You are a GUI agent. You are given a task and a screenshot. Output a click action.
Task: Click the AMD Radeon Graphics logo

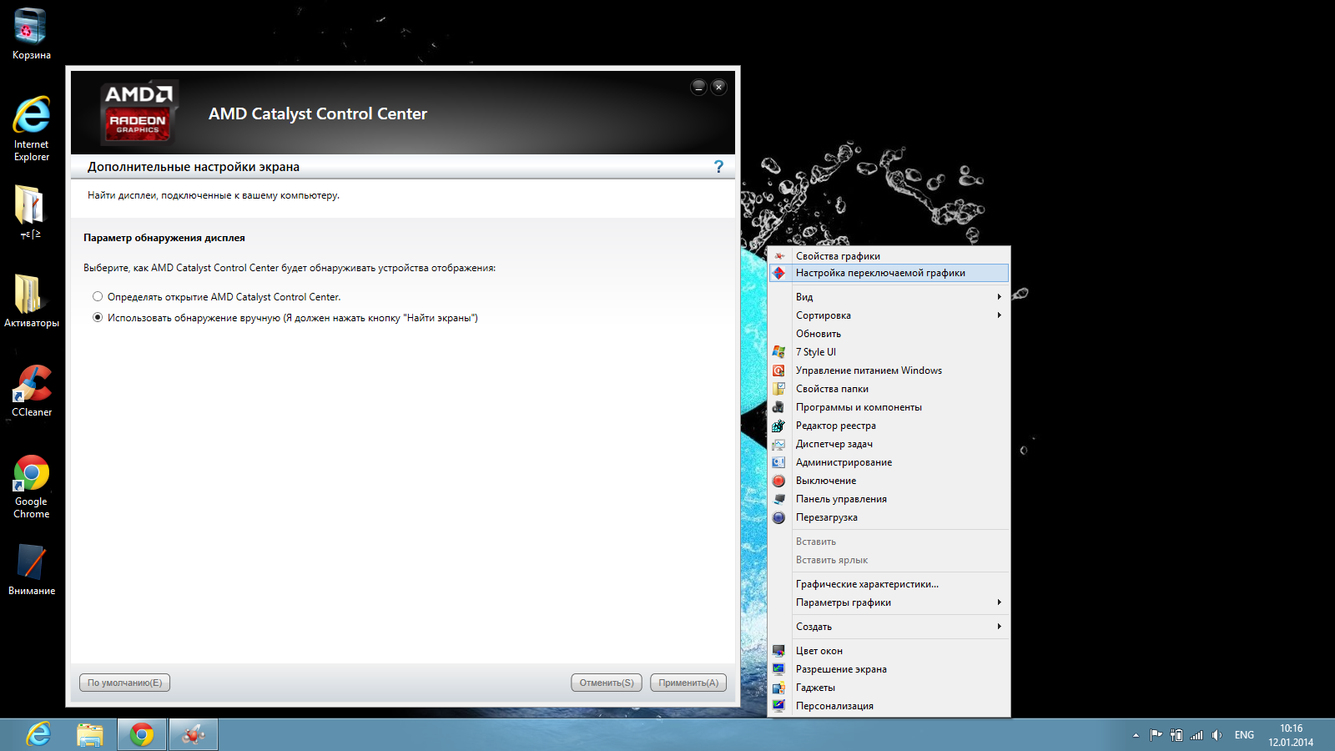[138, 112]
